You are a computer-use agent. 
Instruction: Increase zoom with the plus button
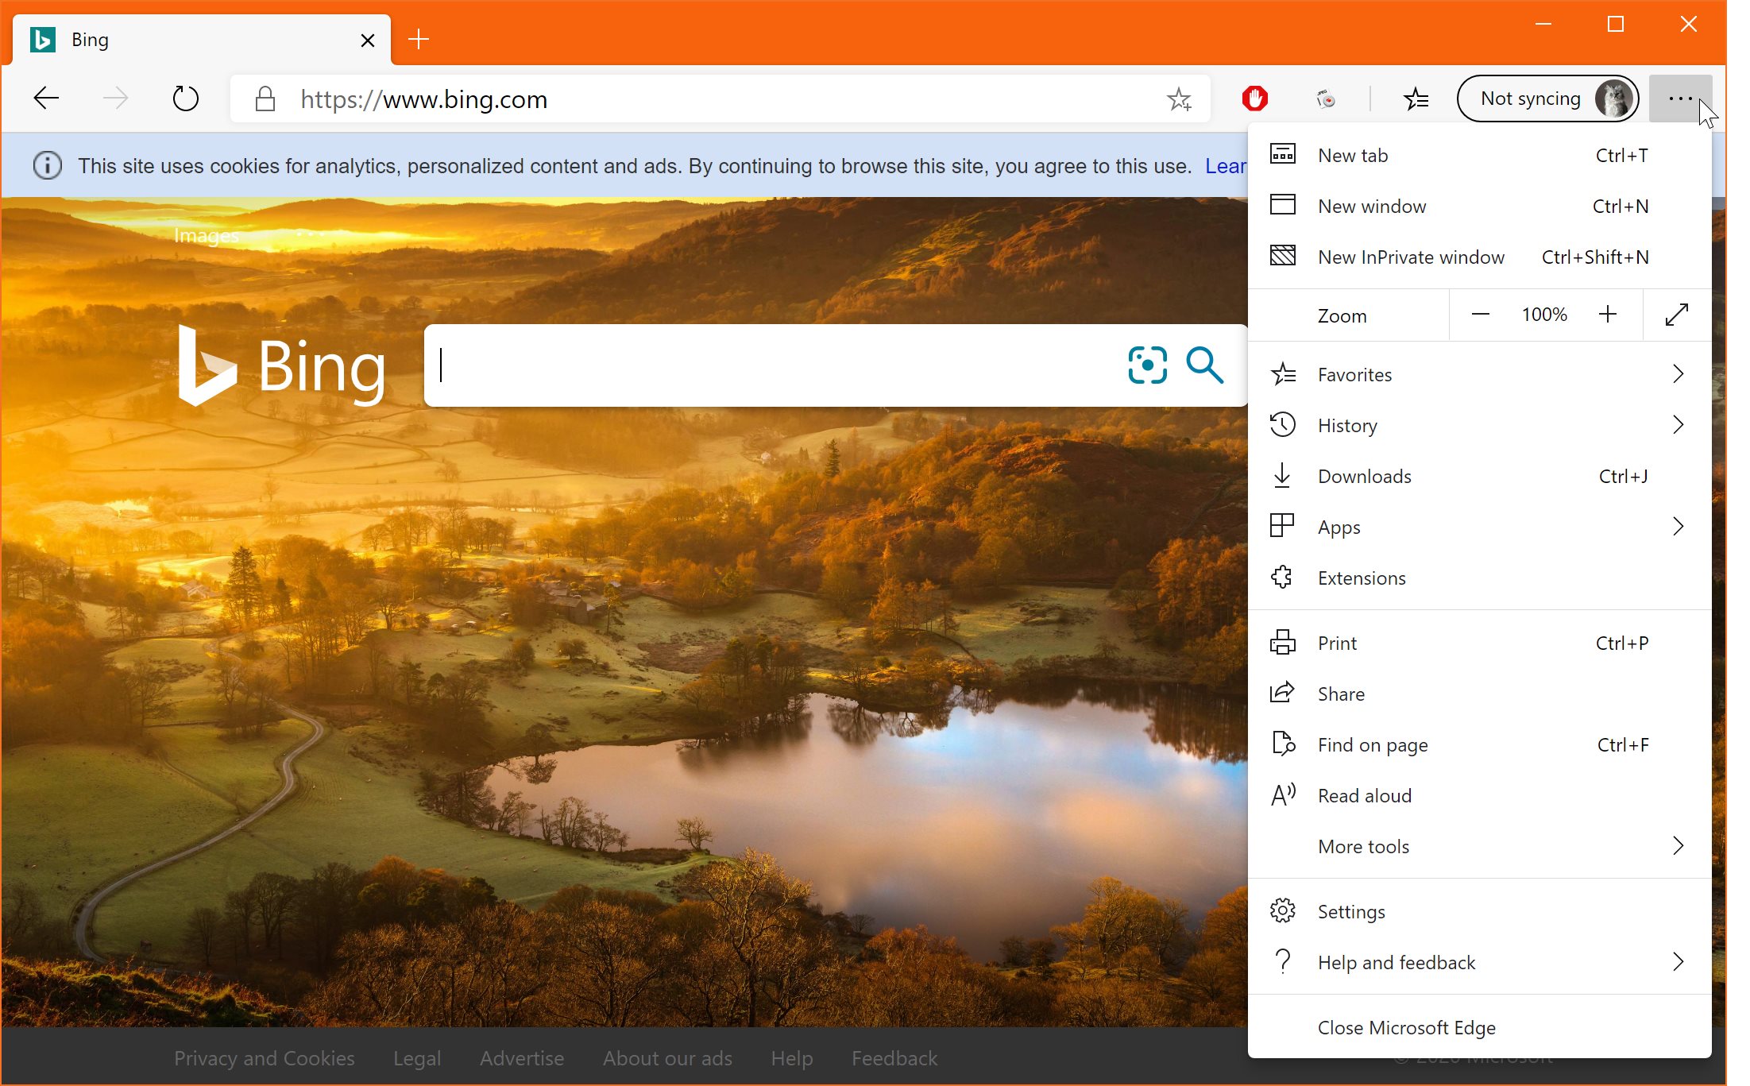coord(1607,315)
